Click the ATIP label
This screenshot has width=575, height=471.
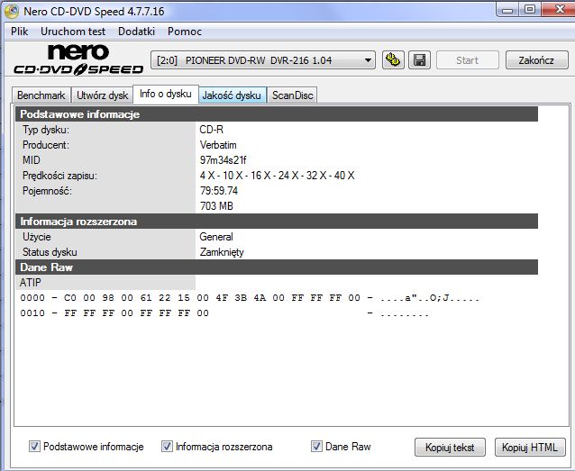(x=31, y=283)
